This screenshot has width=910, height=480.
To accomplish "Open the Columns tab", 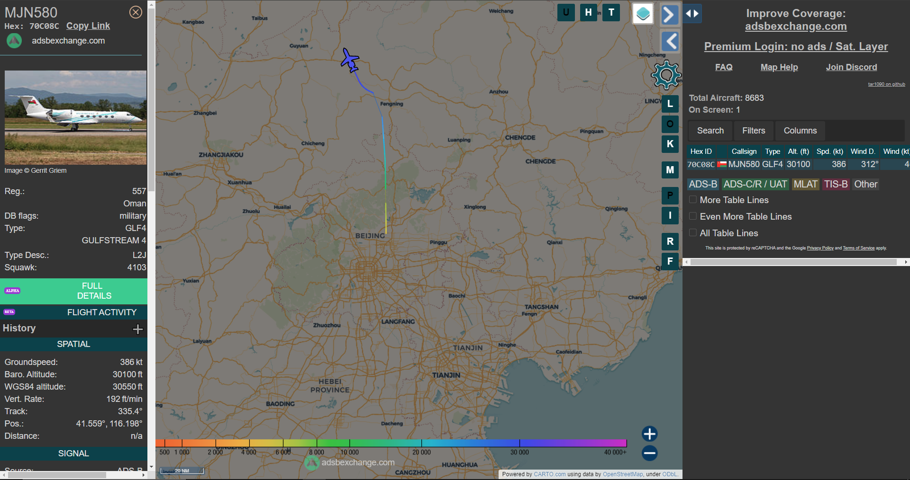I will click(x=800, y=131).
